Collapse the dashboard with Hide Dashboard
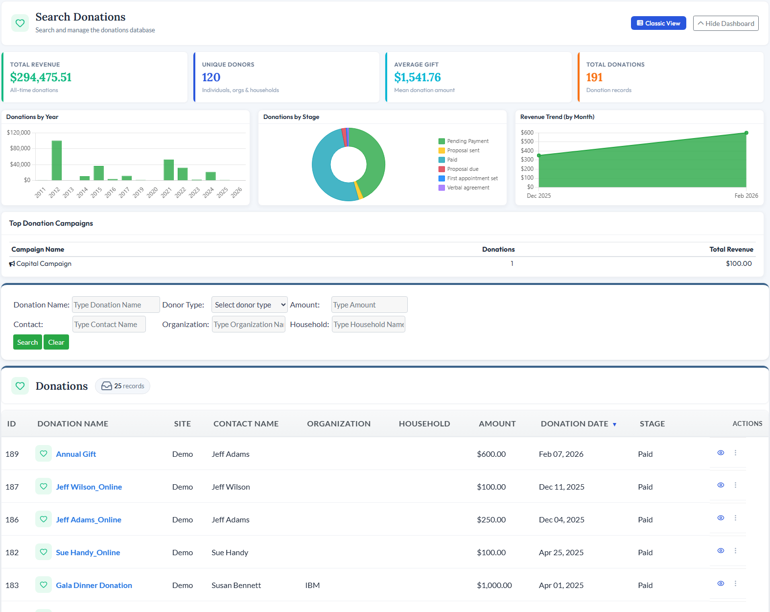The width and height of the screenshot is (770, 612). [x=726, y=24]
